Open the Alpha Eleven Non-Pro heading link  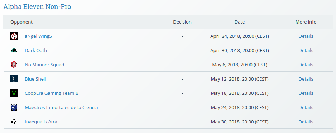[37, 7]
